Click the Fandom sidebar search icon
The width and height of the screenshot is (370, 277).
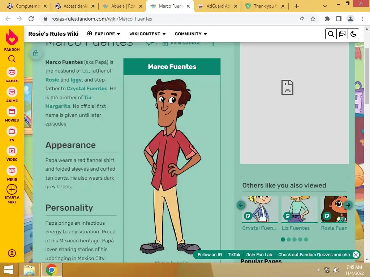(12, 59)
